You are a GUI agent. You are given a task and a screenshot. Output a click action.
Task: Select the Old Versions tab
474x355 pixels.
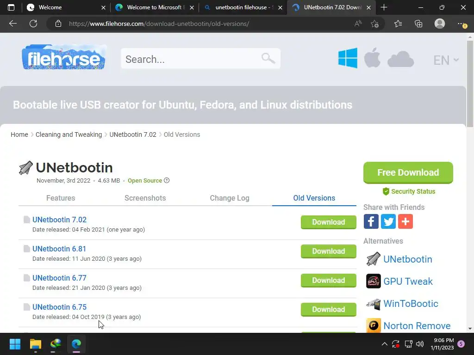click(314, 198)
